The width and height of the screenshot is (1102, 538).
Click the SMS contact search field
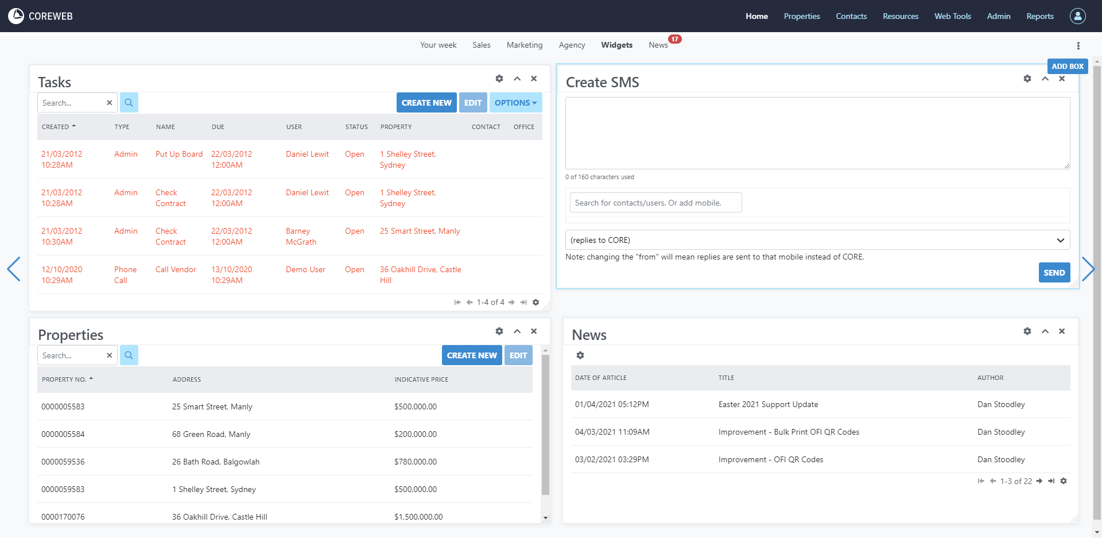[655, 203]
